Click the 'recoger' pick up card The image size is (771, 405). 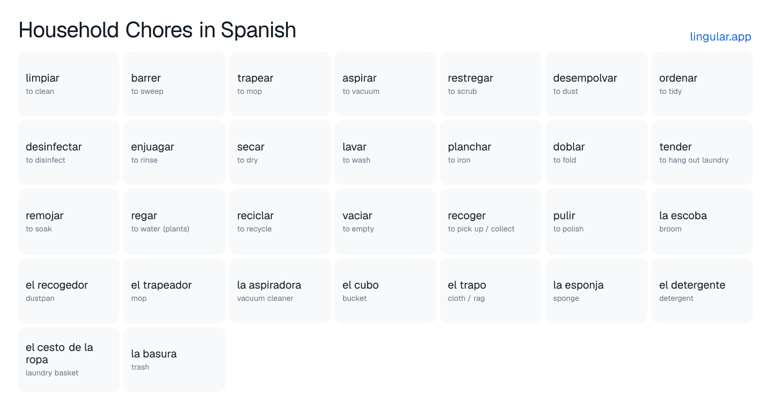point(491,222)
